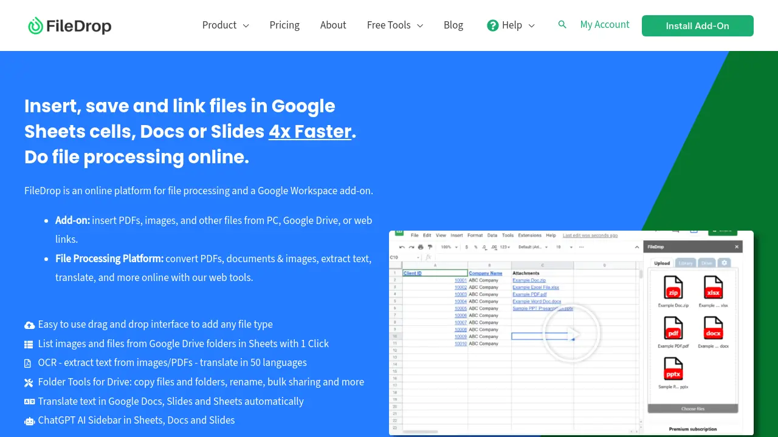The height and width of the screenshot is (437, 778).
Task: Open the Help menu
Action: pyautogui.click(x=511, y=25)
